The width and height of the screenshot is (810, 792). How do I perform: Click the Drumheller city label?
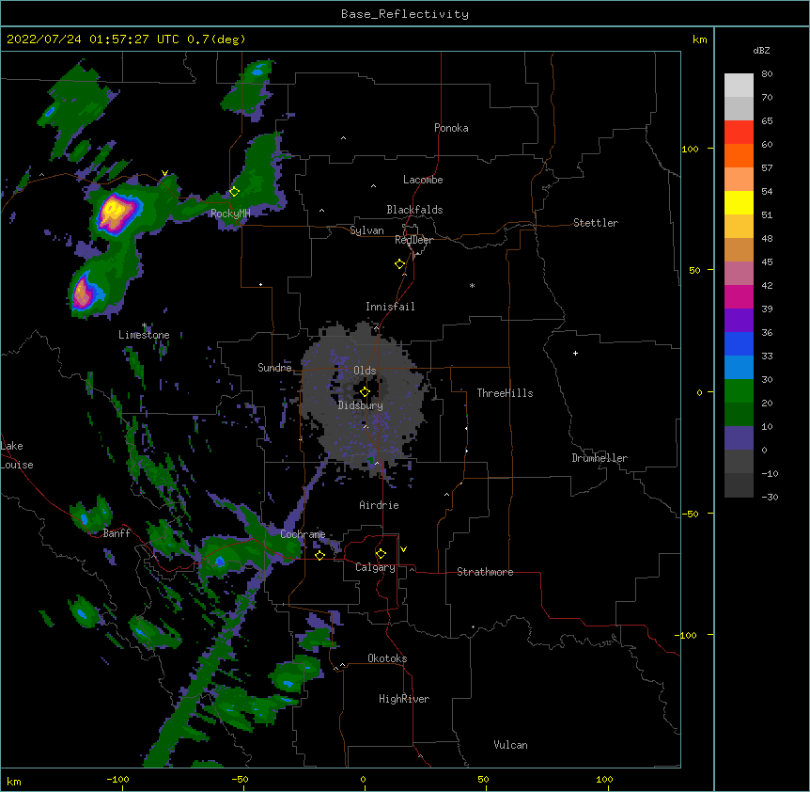pyautogui.click(x=600, y=458)
